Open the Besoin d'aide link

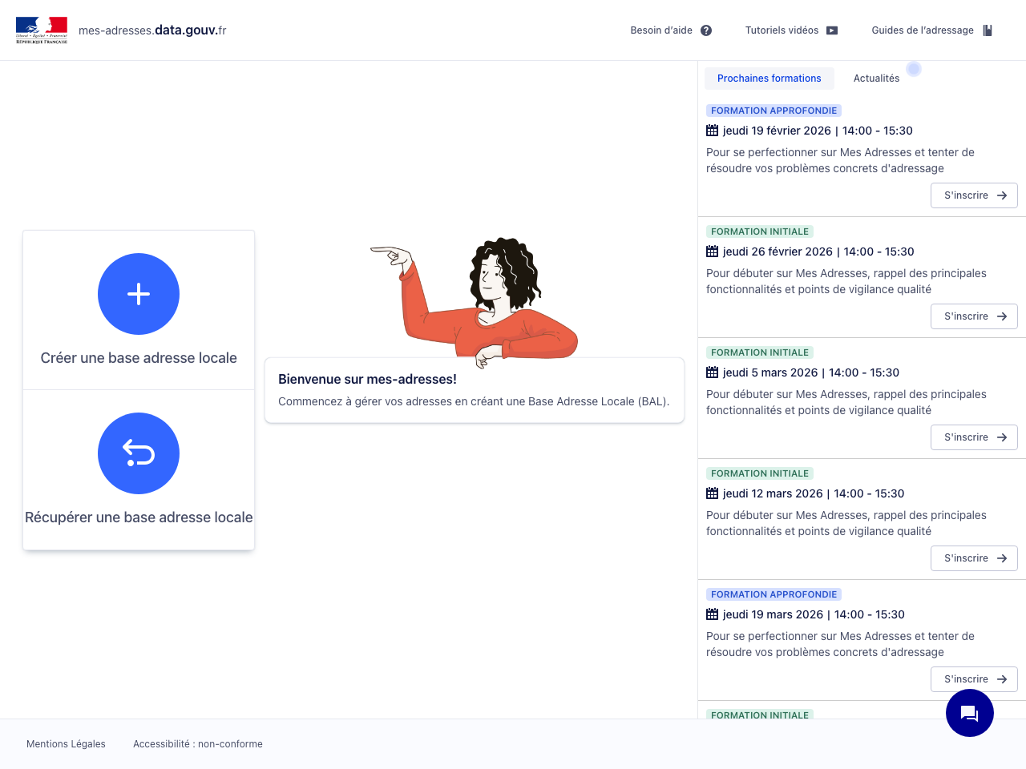pyautogui.click(x=661, y=30)
